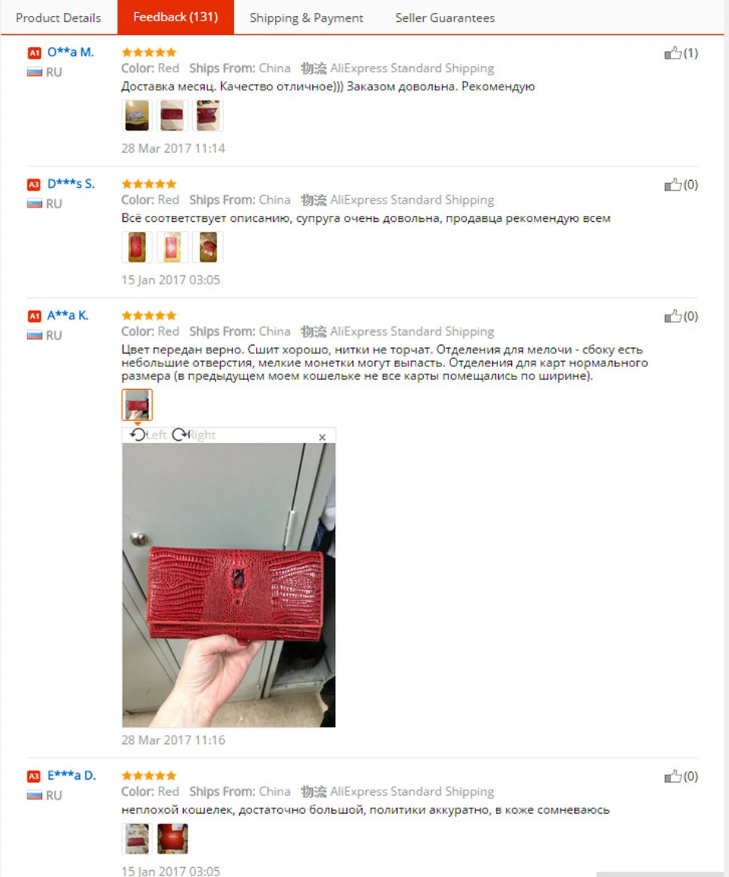Select the Feedback (131) tab
The image size is (729, 877).
(x=175, y=17)
